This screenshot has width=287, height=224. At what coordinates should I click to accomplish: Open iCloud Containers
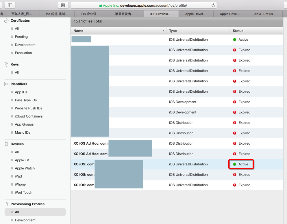point(29,116)
